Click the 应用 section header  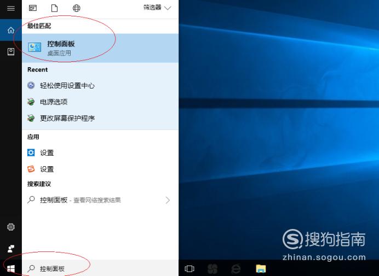coord(33,137)
